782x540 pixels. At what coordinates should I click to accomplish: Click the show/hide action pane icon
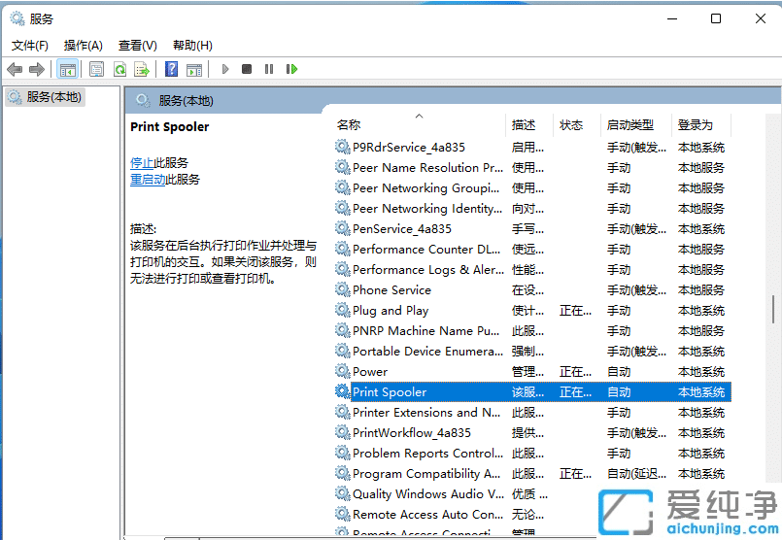(194, 69)
